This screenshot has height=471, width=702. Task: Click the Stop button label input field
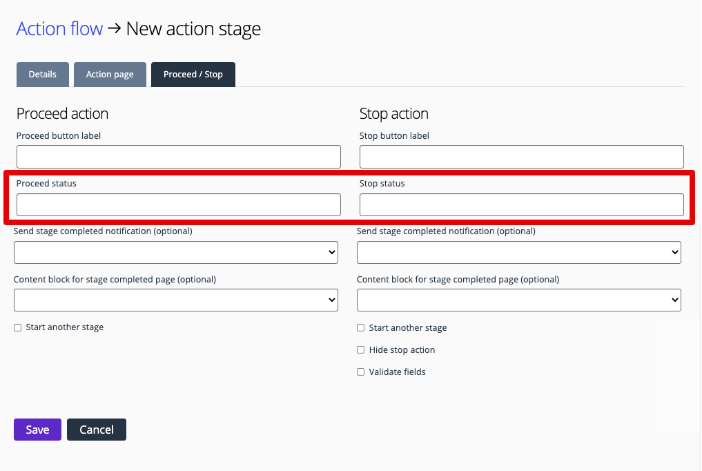click(521, 157)
